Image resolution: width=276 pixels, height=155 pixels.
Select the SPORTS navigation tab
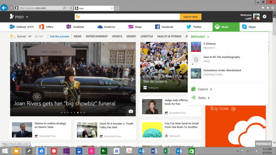[x=117, y=36]
